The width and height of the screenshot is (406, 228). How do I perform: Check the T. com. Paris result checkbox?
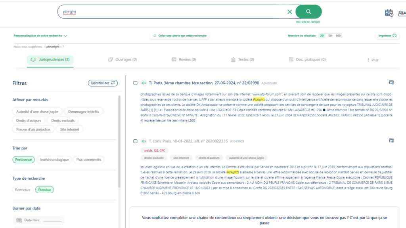click(135, 141)
